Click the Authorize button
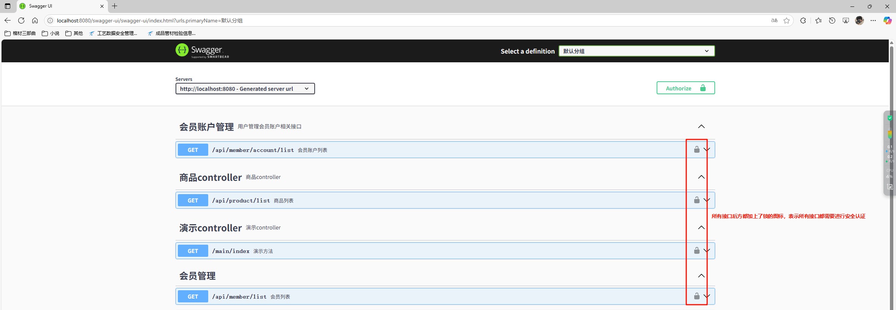Image resolution: width=896 pixels, height=310 pixels. pyautogui.click(x=685, y=88)
